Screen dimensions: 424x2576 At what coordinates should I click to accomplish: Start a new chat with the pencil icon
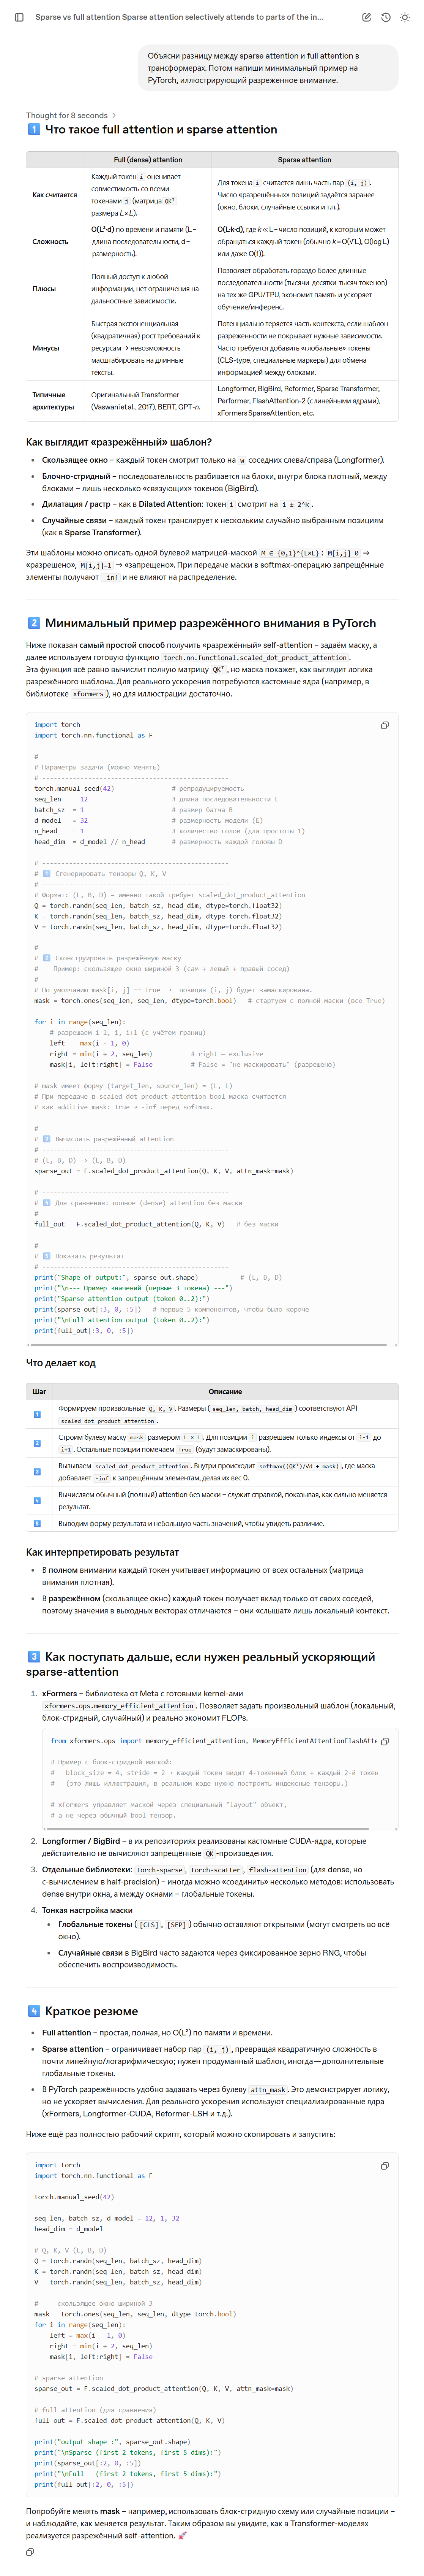367,17
